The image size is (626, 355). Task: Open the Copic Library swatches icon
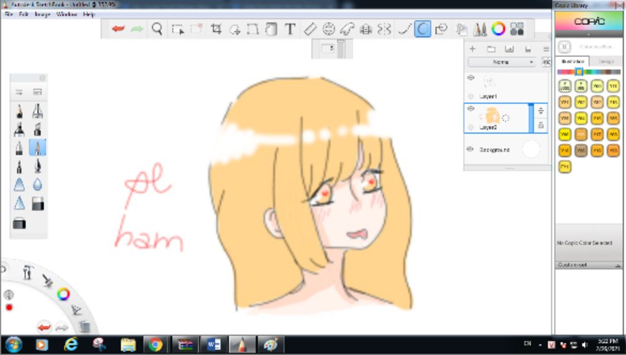[517, 29]
